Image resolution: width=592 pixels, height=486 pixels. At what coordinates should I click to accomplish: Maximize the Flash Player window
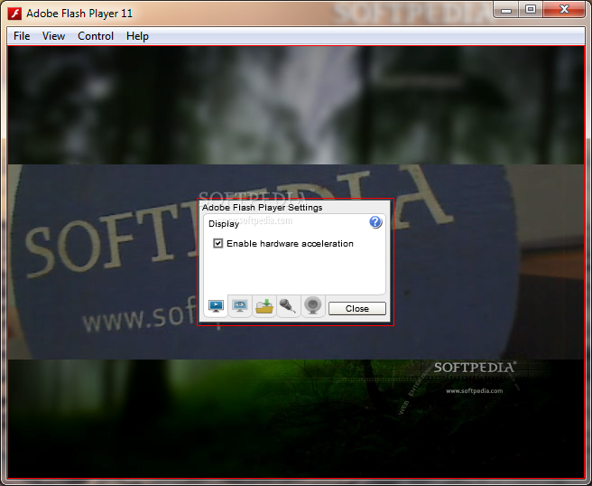[531, 9]
